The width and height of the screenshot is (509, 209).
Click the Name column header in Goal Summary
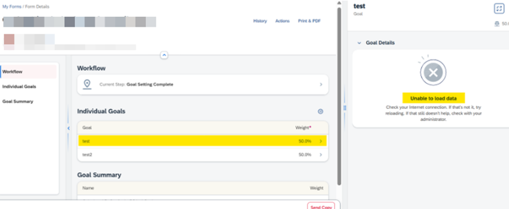point(88,188)
